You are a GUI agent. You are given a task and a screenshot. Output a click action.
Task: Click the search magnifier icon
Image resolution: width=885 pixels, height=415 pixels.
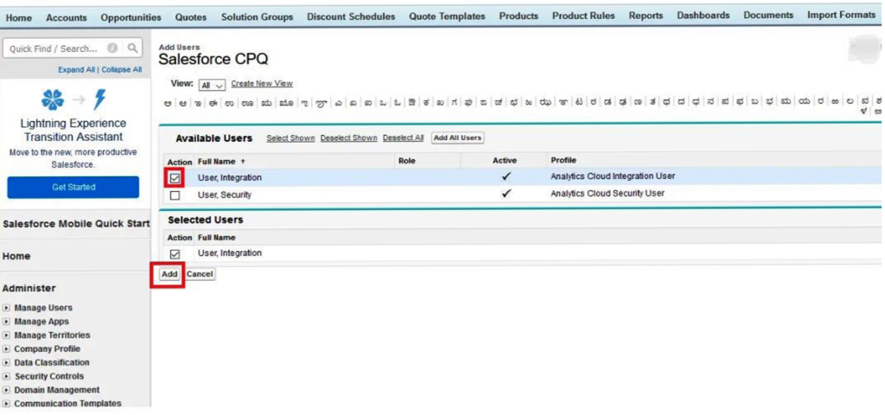(132, 48)
